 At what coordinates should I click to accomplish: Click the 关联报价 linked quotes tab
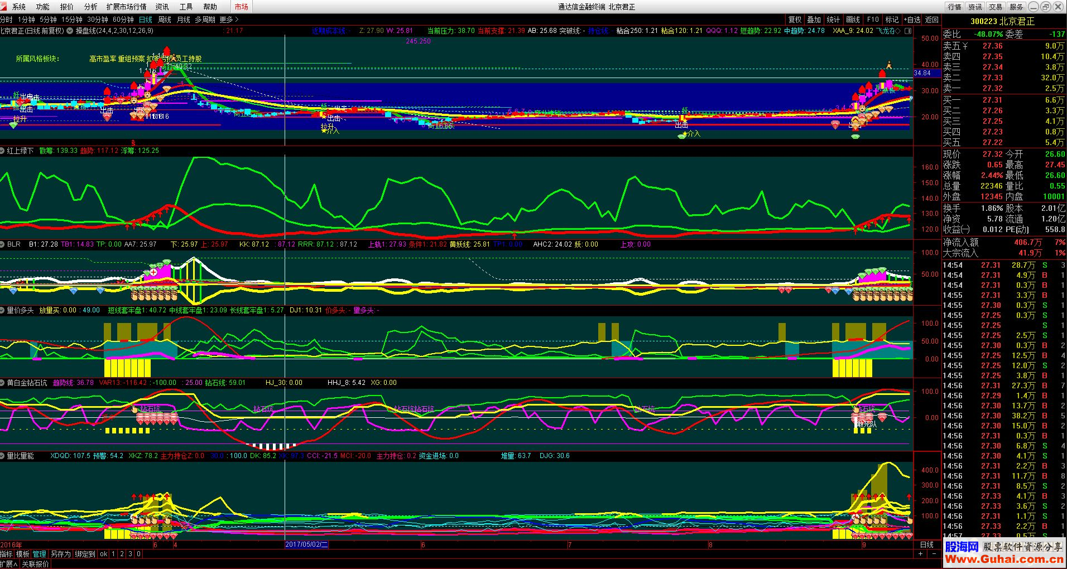(35, 564)
